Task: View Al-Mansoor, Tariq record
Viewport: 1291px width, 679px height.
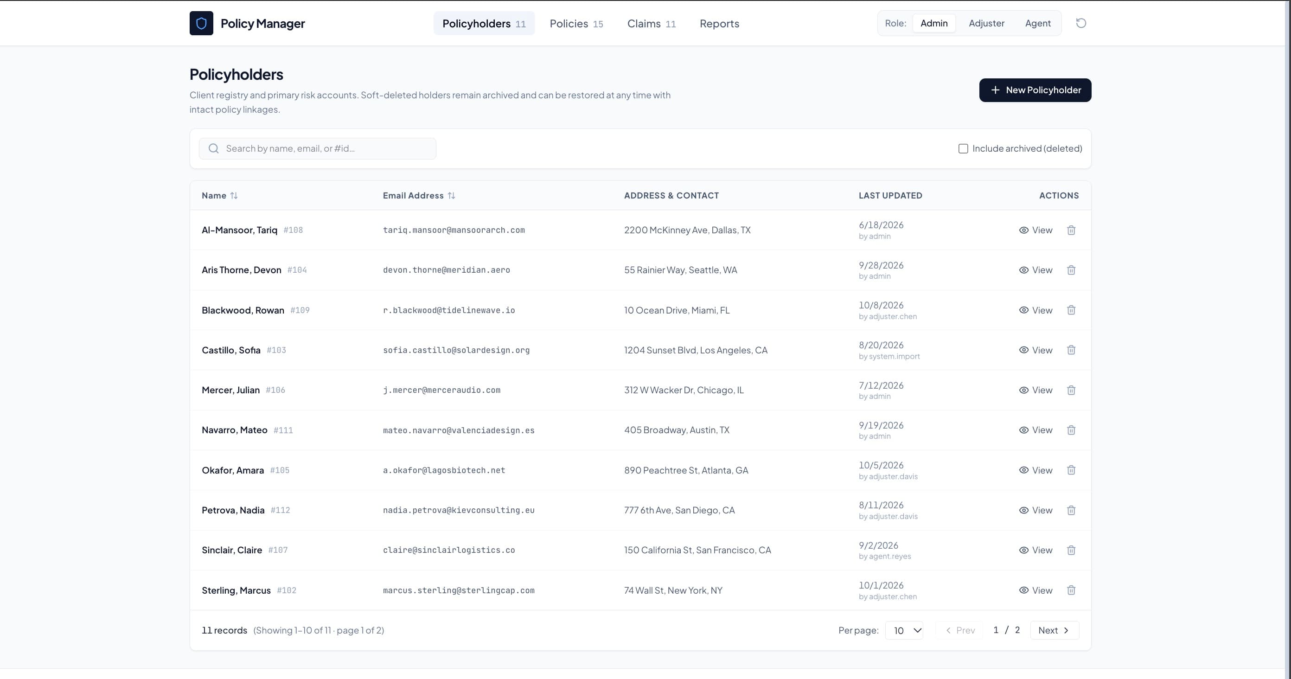Action: [x=1035, y=230]
